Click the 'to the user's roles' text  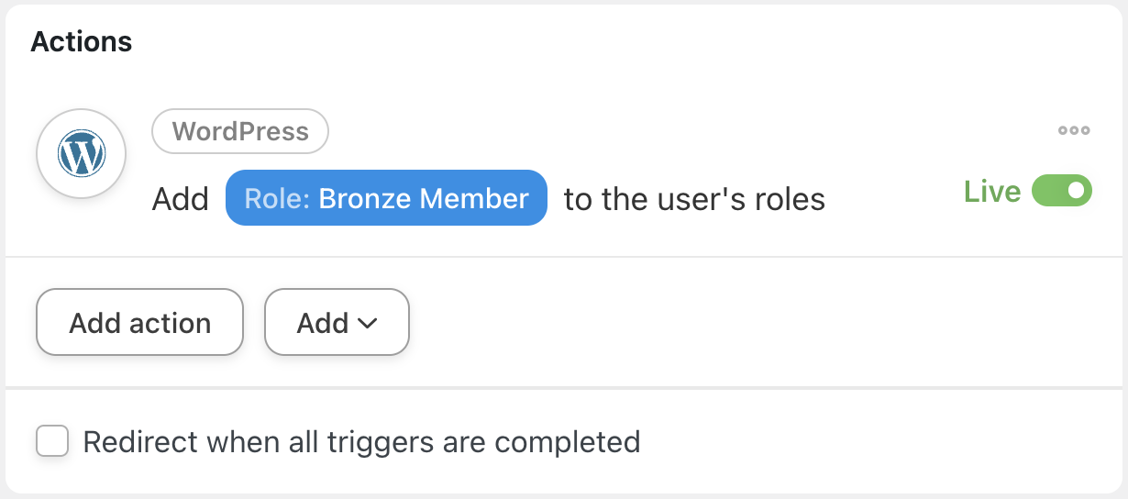pos(694,199)
